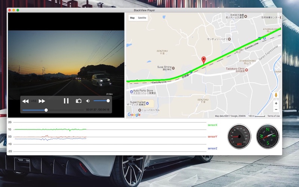Click the video progress slider handle
The image size is (299, 187).
[46, 110]
